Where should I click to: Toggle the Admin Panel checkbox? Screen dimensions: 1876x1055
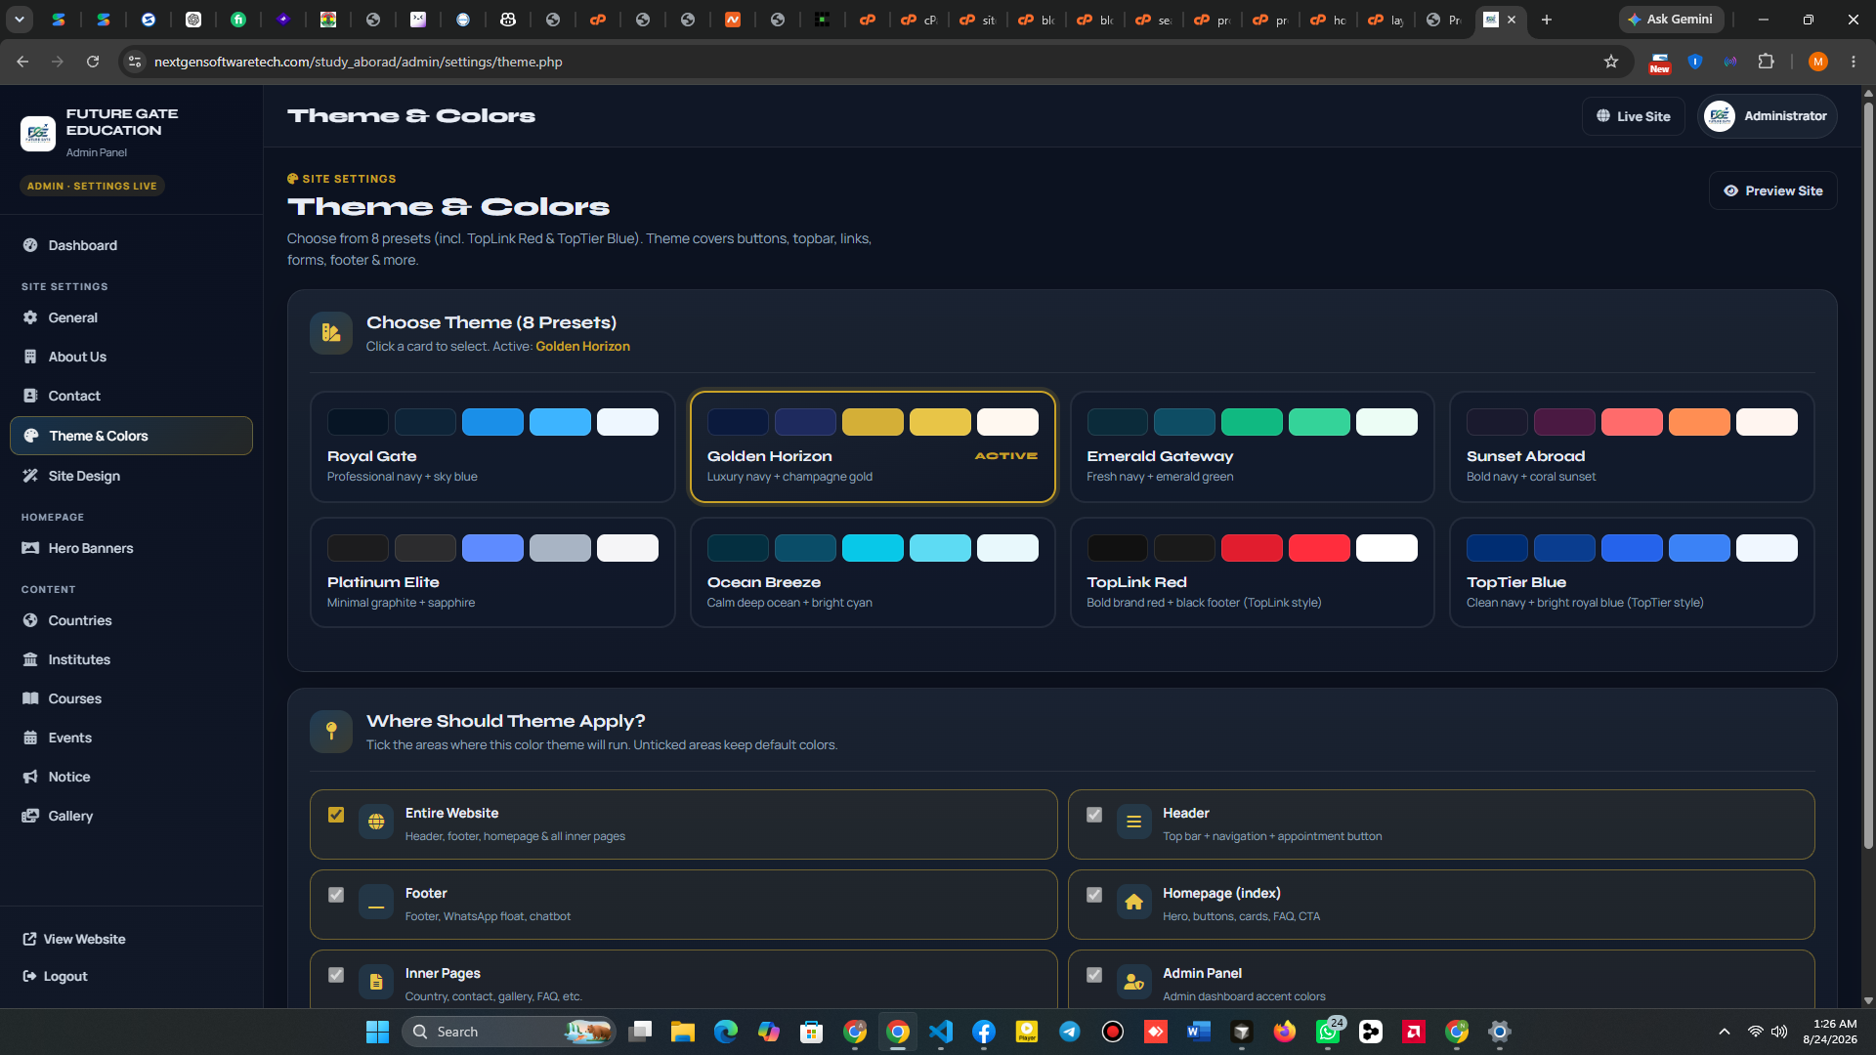1094,975
